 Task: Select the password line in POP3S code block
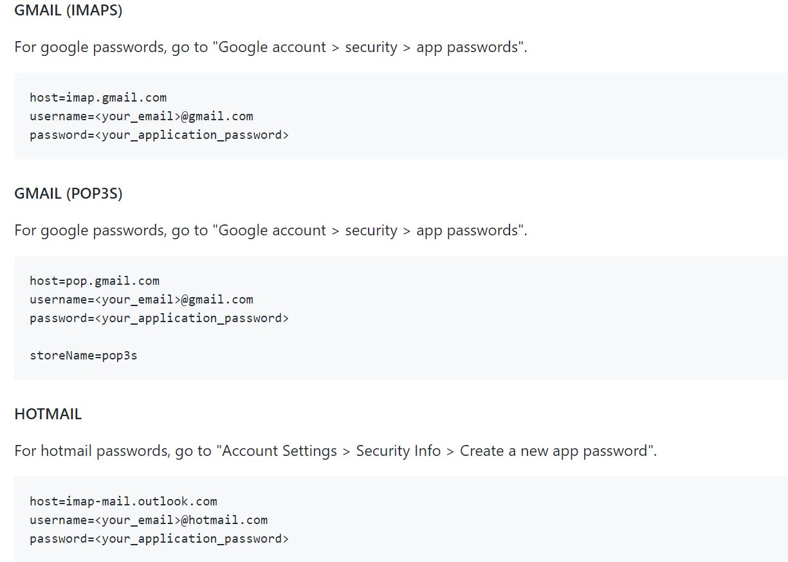tap(159, 318)
